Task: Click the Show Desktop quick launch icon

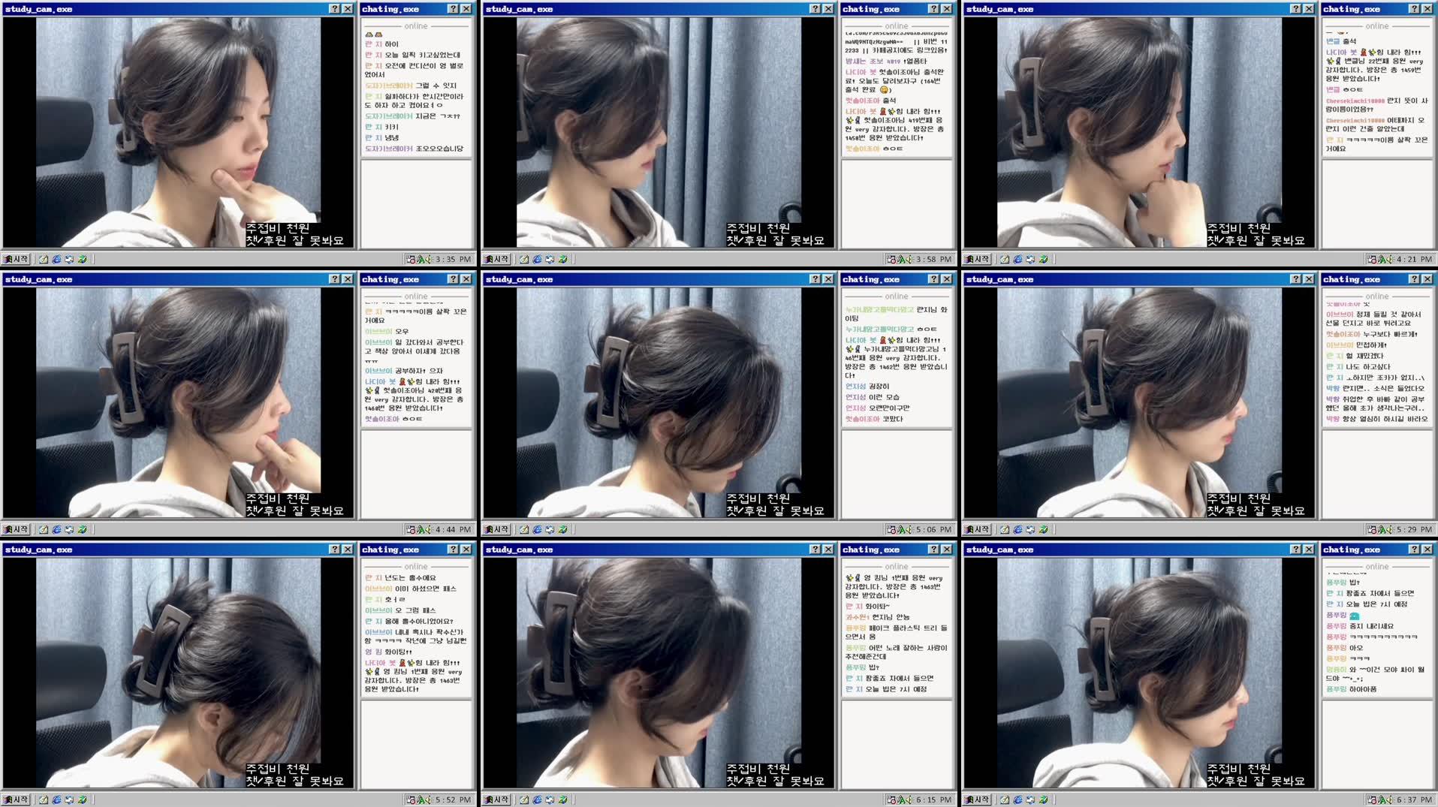Action: click(x=44, y=257)
